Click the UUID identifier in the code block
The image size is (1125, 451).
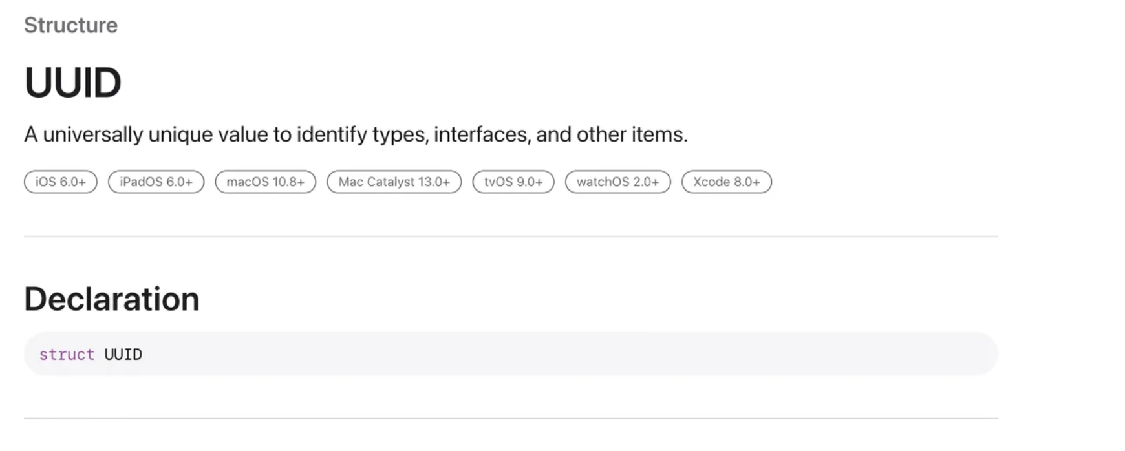(x=123, y=355)
